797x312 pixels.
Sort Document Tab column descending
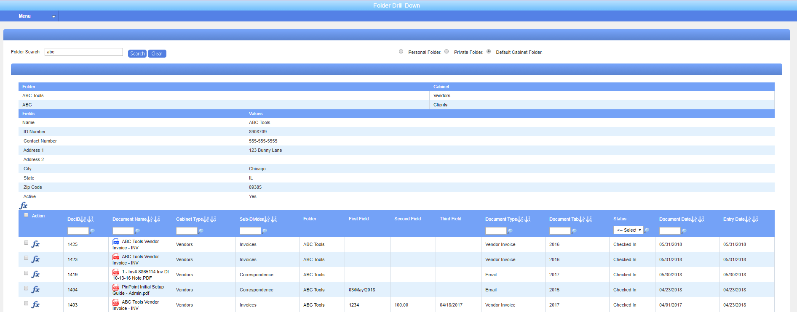[589, 219]
